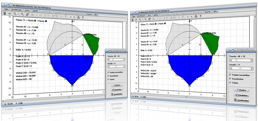The image size is (258, 121).
Task: Click left arrow of Strecke AB slider, left panel
Action: click(109, 60)
